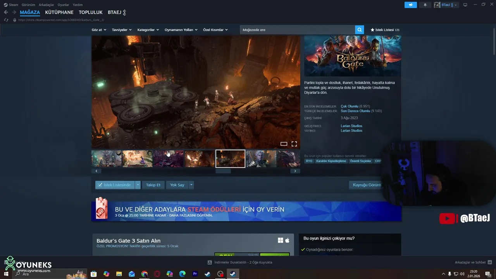Open the notifications bell
Image resolution: width=496 pixels, height=279 pixels.
point(425,5)
